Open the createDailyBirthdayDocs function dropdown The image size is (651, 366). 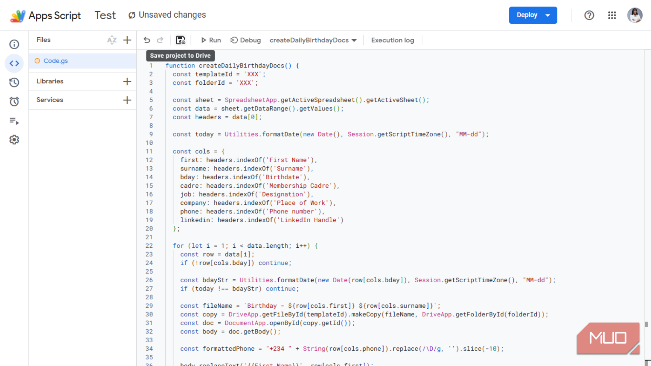313,40
